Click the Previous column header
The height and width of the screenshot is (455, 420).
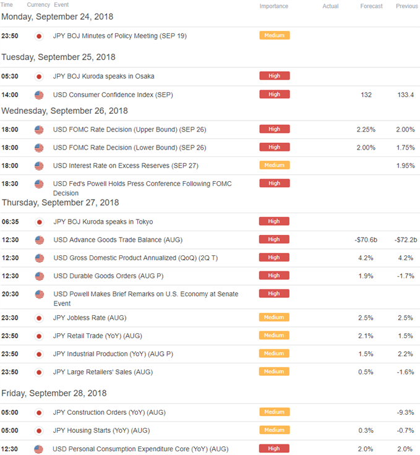point(406,6)
